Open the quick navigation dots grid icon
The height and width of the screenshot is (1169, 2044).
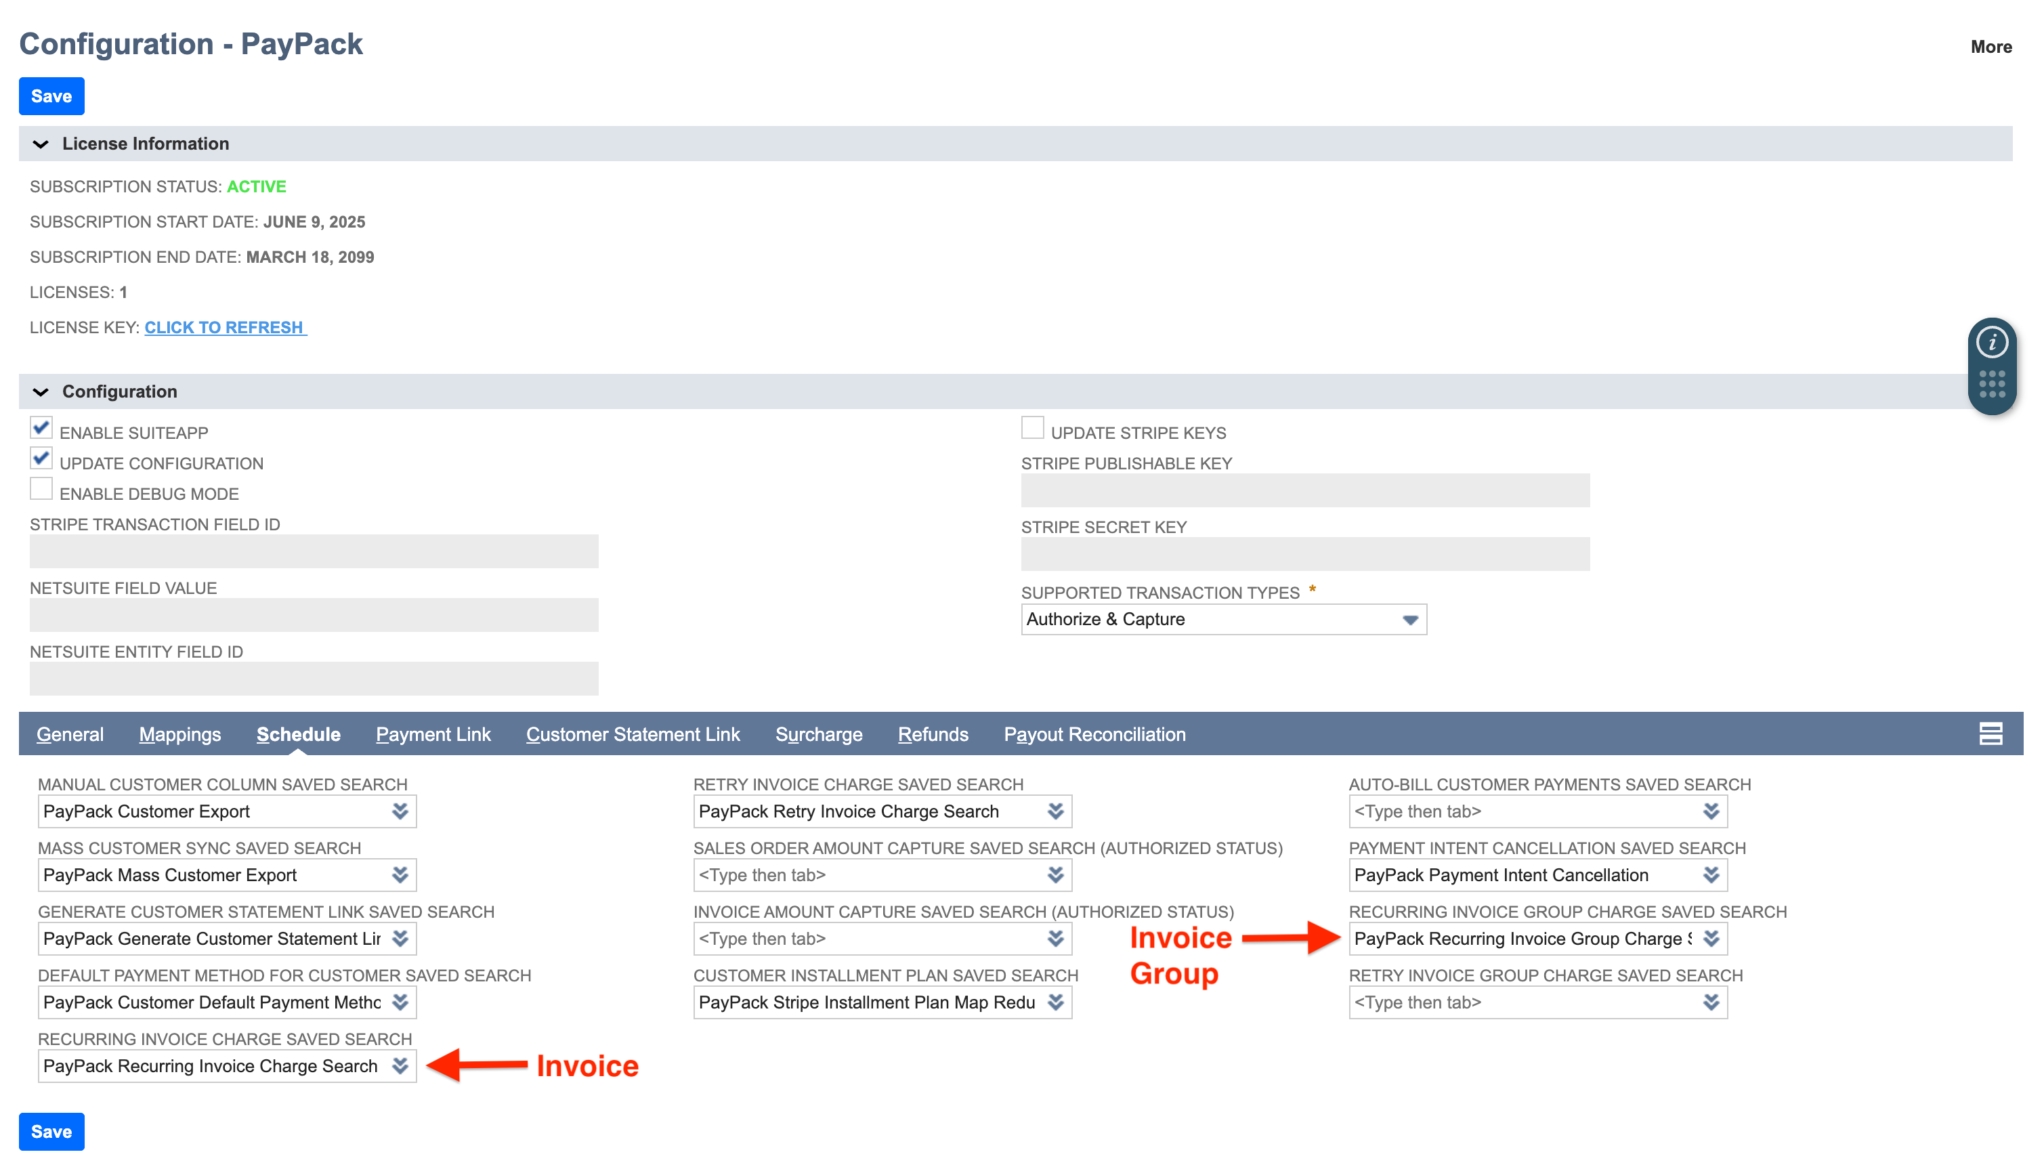[1993, 385]
